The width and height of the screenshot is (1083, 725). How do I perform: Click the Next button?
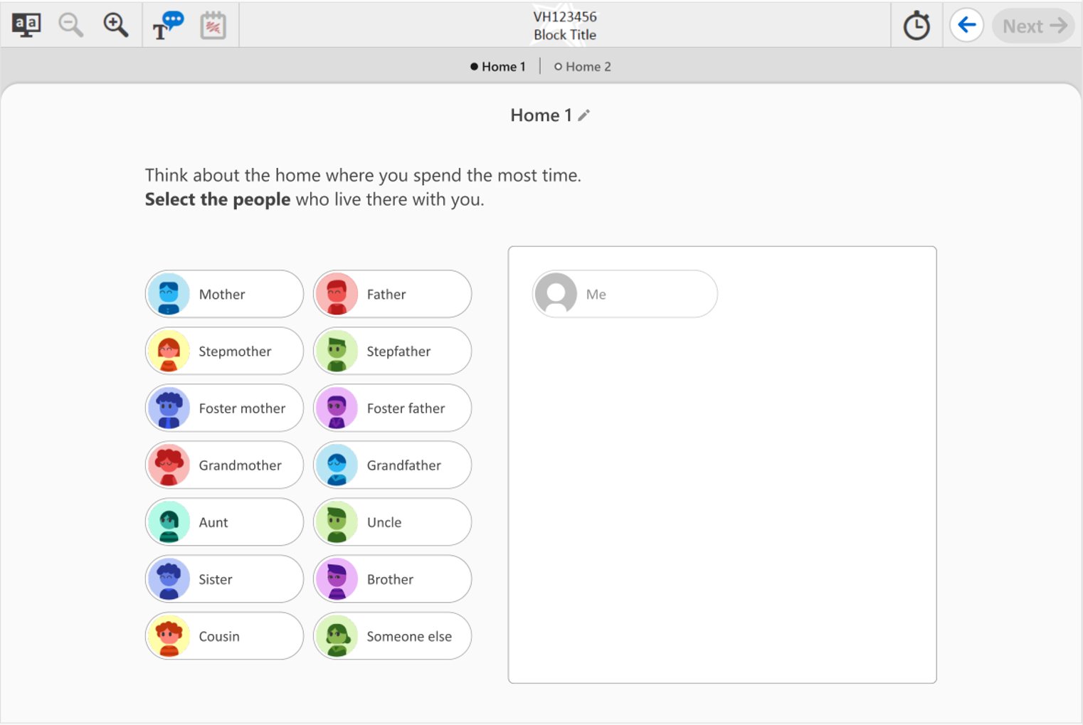(x=1033, y=26)
